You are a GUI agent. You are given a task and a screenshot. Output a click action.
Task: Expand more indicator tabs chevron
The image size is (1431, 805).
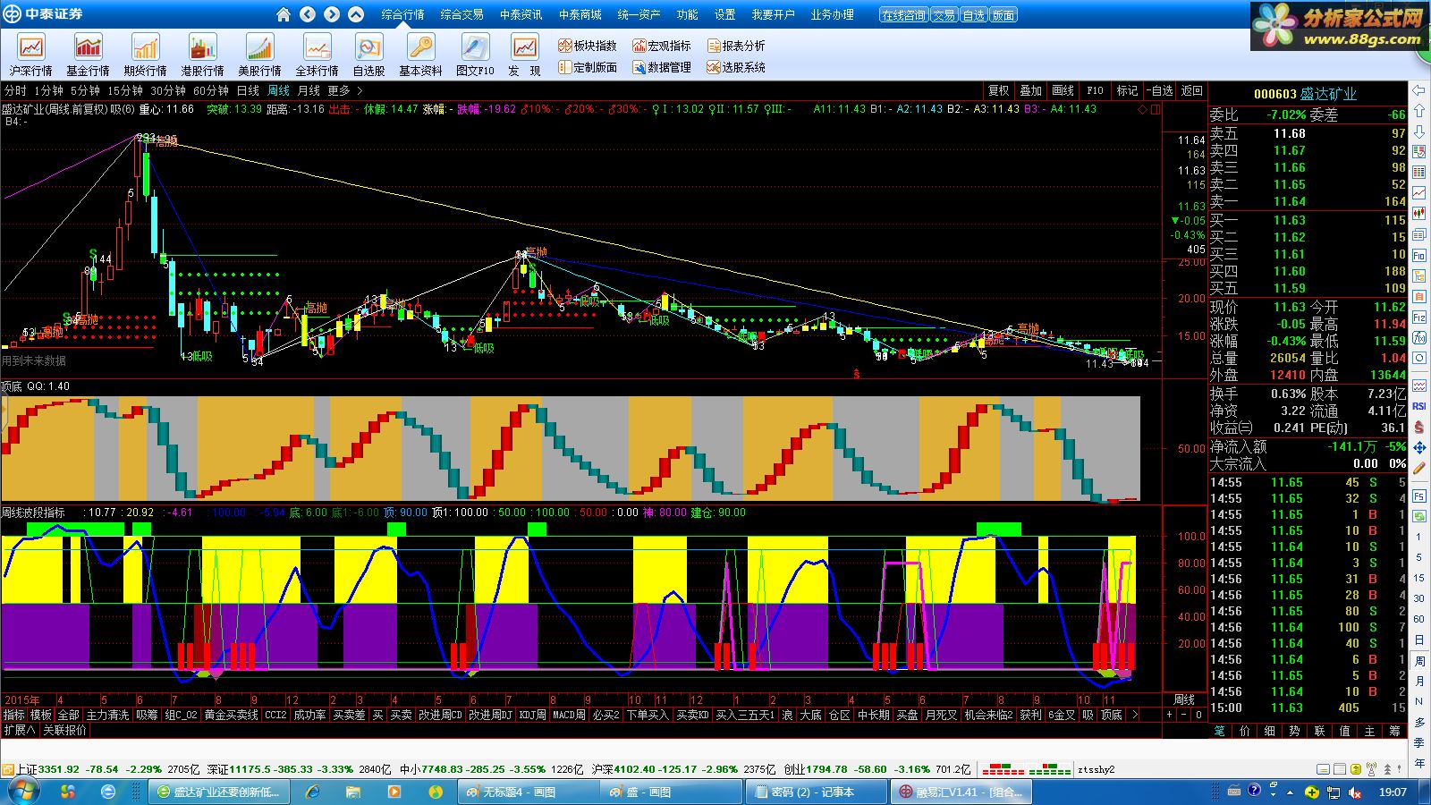pyautogui.click(x=1134, y=715)
